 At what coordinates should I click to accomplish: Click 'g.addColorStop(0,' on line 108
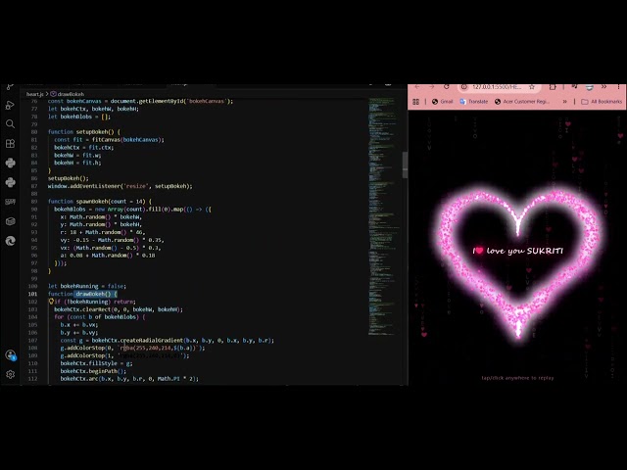point(87,348)
